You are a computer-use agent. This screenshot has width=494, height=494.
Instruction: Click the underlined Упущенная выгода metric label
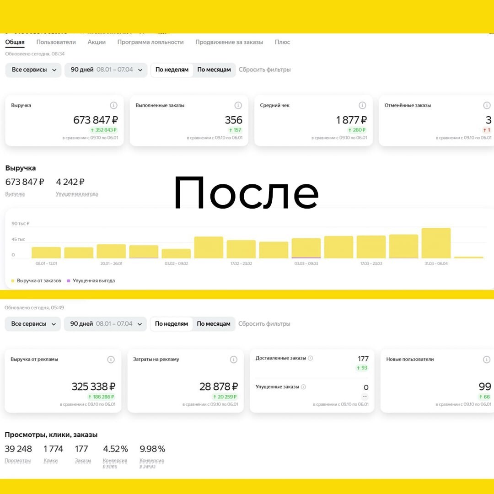click(x=77, y=194)
